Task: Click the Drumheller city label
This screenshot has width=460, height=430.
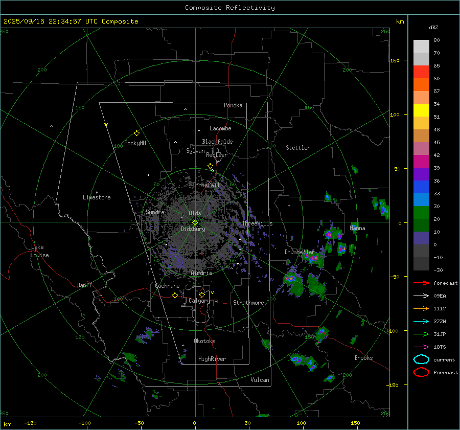Action: click(x=299, y=252)
